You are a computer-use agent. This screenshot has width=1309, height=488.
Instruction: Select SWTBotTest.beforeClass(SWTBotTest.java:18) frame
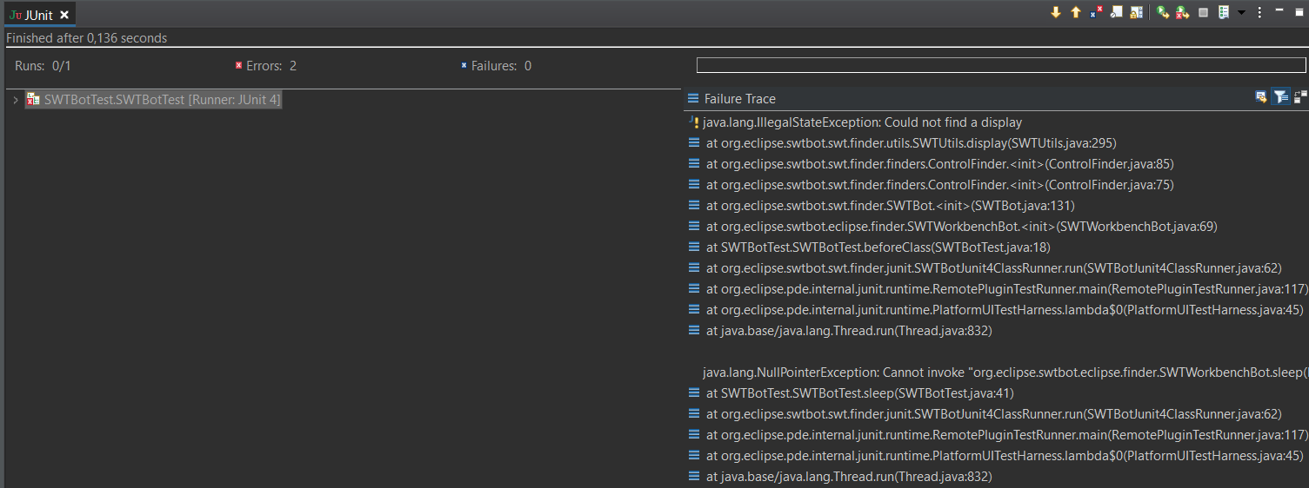(x=878, y=247)
